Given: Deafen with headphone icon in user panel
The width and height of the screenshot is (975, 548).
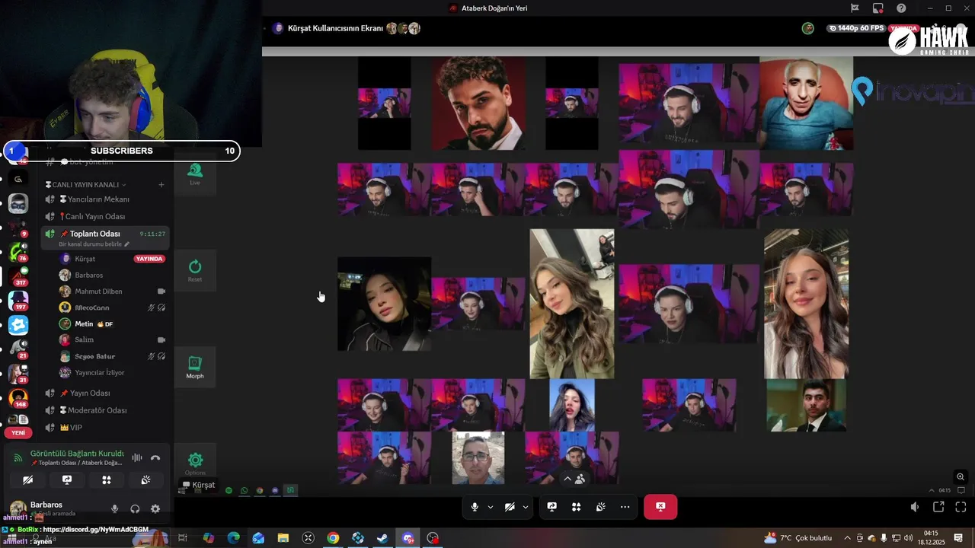Looking at the screenshot, I should click(x=135, y=509).
